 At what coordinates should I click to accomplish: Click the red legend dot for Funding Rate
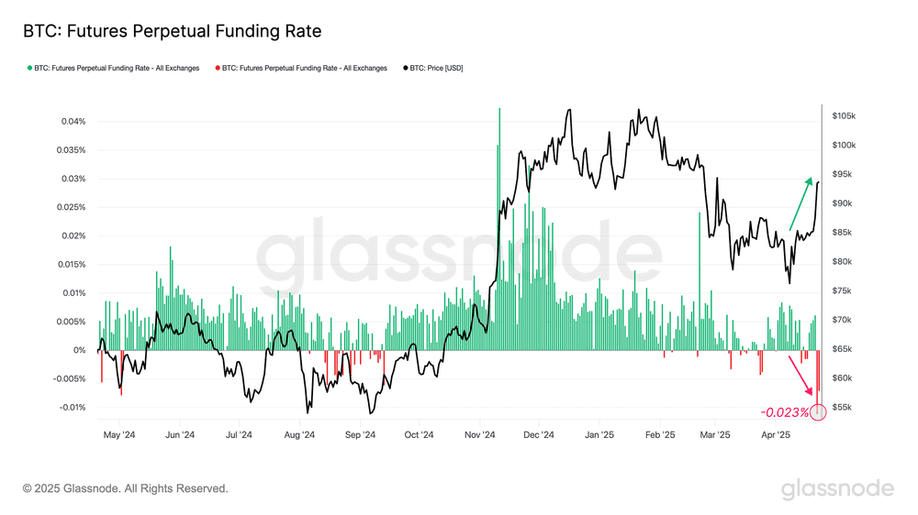217,68
